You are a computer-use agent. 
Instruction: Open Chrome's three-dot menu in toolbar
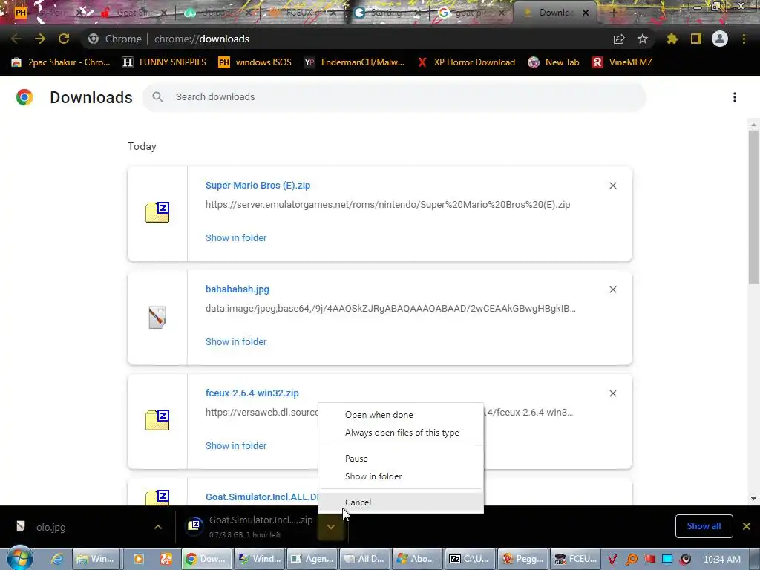[744, 39]
